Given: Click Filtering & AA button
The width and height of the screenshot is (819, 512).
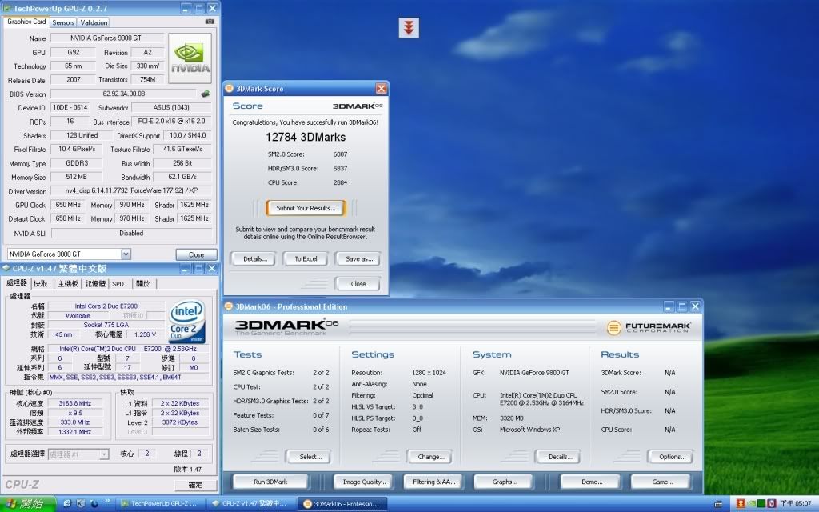Looking at the screenshot, I should 434,482.
